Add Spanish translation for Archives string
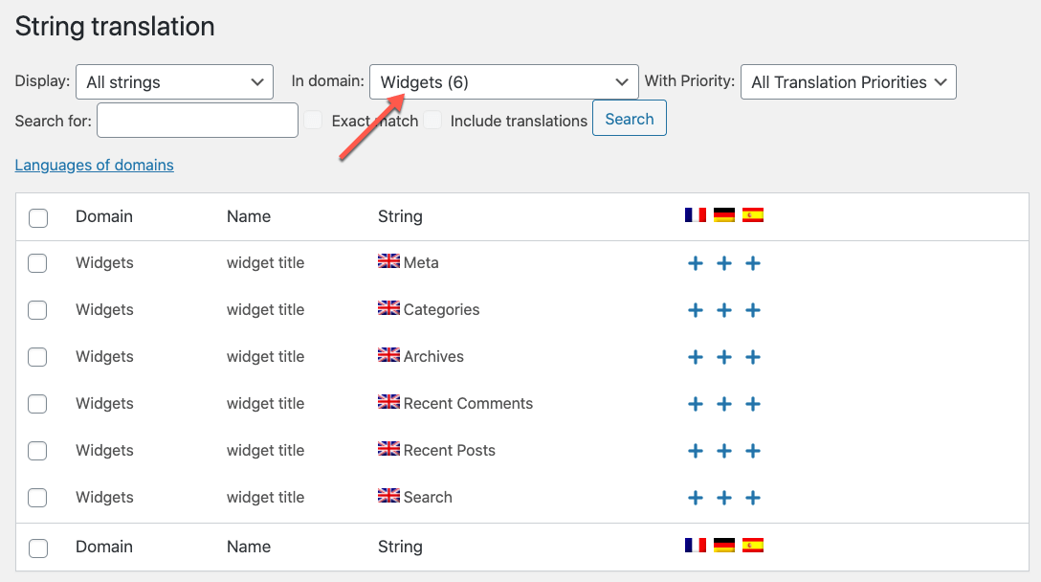Image resolution: width=1041 pixels, height=582 pixels. (x=753, y=357)
